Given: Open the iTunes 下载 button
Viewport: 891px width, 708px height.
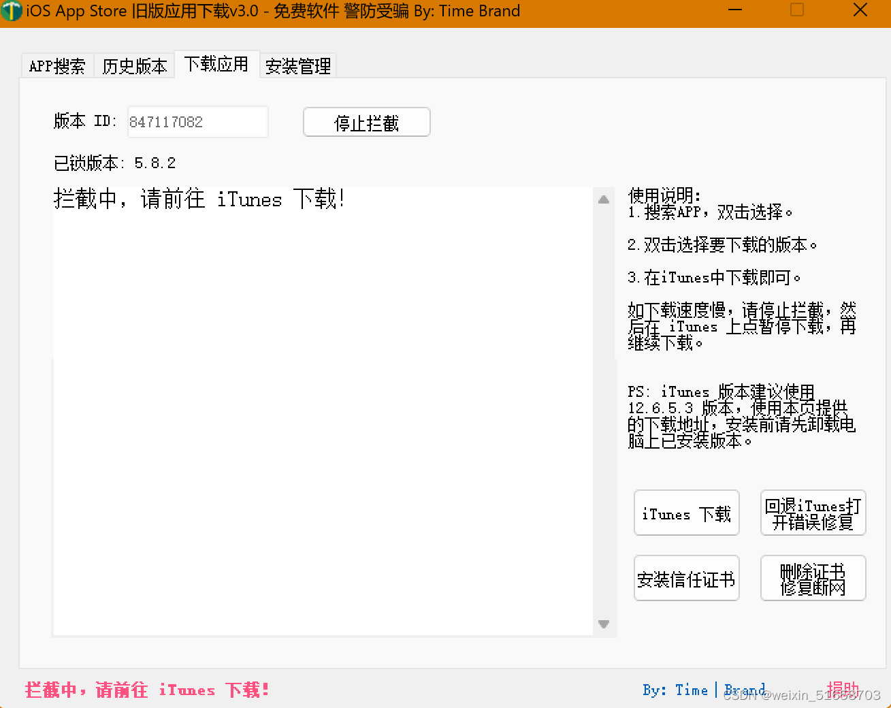Looking at the screenshot, I should 687,513.
